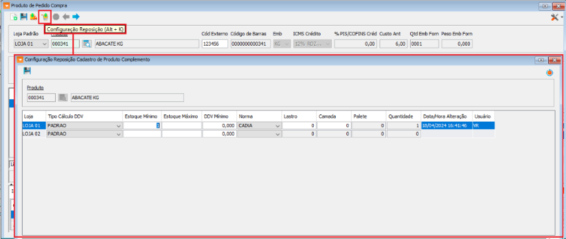The image size is (566, 239).
Task: Click DDV Mínimo cell for LOJA 02
Action: pos(219,134)
